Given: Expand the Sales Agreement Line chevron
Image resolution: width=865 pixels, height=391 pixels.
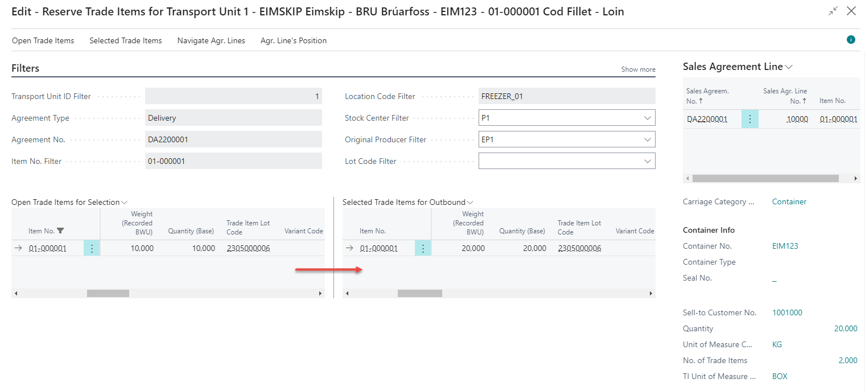Looking at the screenshot, I should pyautogui.click(x=789, y=67).
